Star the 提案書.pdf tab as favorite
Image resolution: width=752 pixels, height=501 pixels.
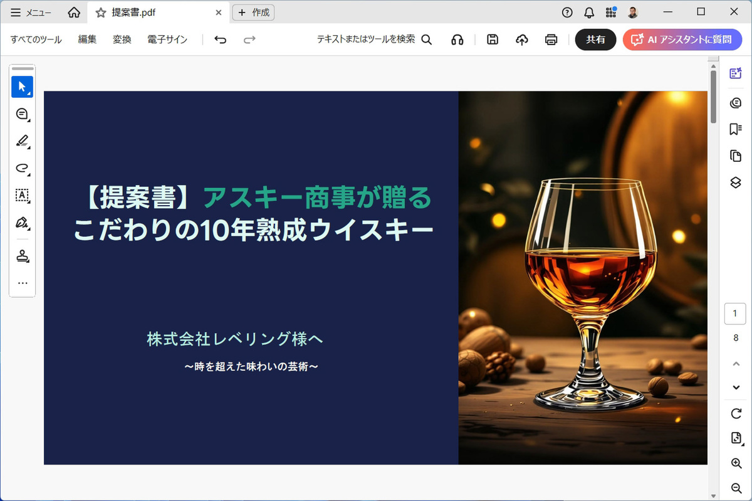click(x=100, y=13)
